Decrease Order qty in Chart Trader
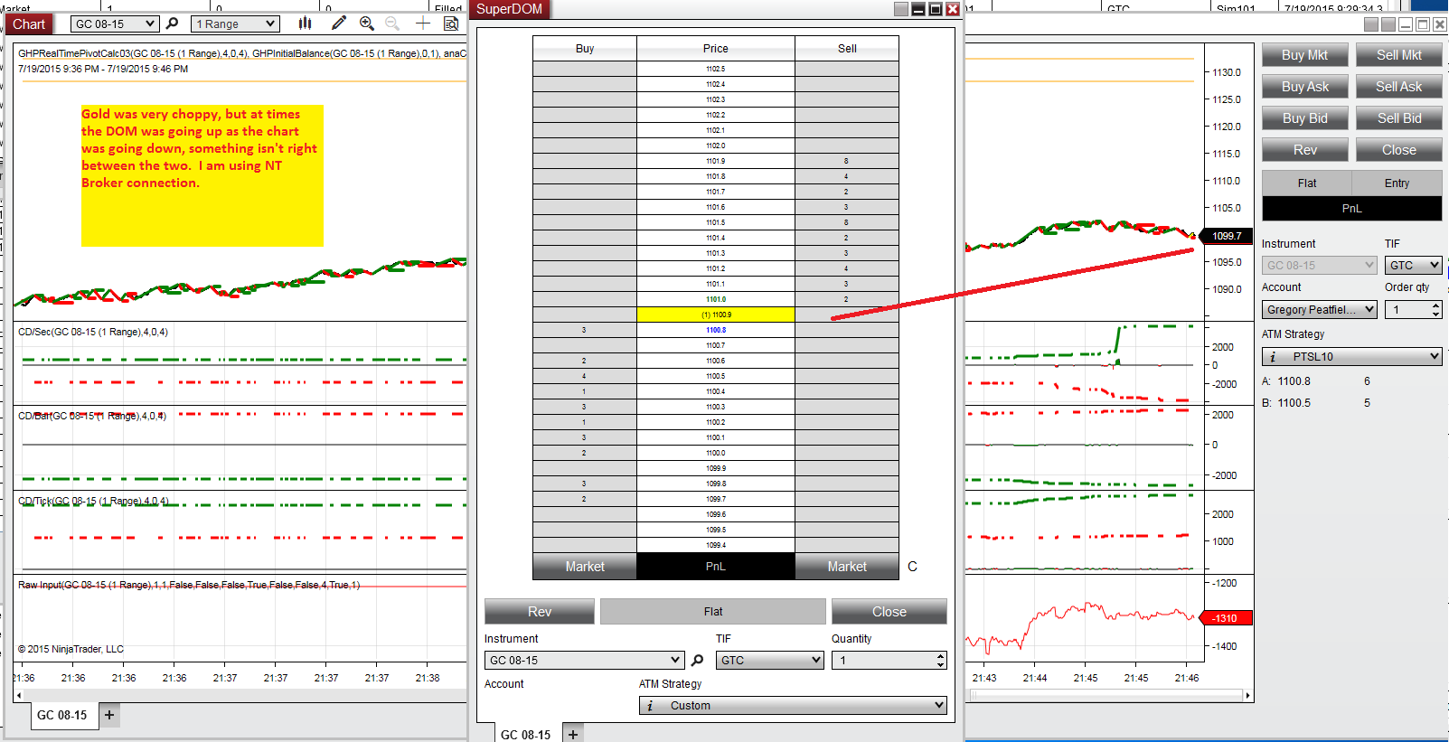The height and width of the screenshot is (742, 1449). 1435,315
